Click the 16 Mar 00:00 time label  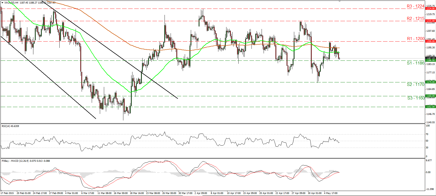click(x=121, y=193)
